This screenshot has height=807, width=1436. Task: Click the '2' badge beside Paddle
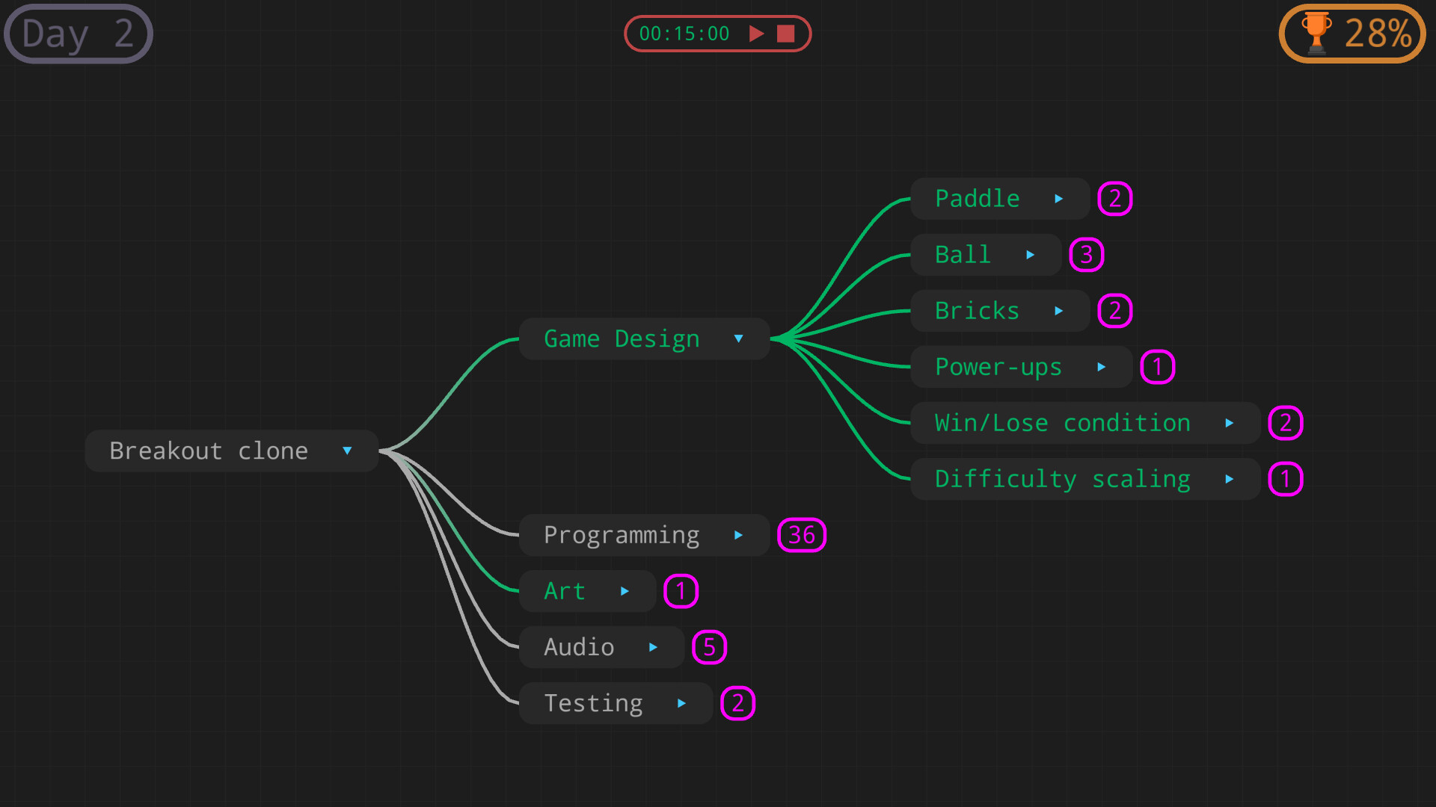point(1115,199)
